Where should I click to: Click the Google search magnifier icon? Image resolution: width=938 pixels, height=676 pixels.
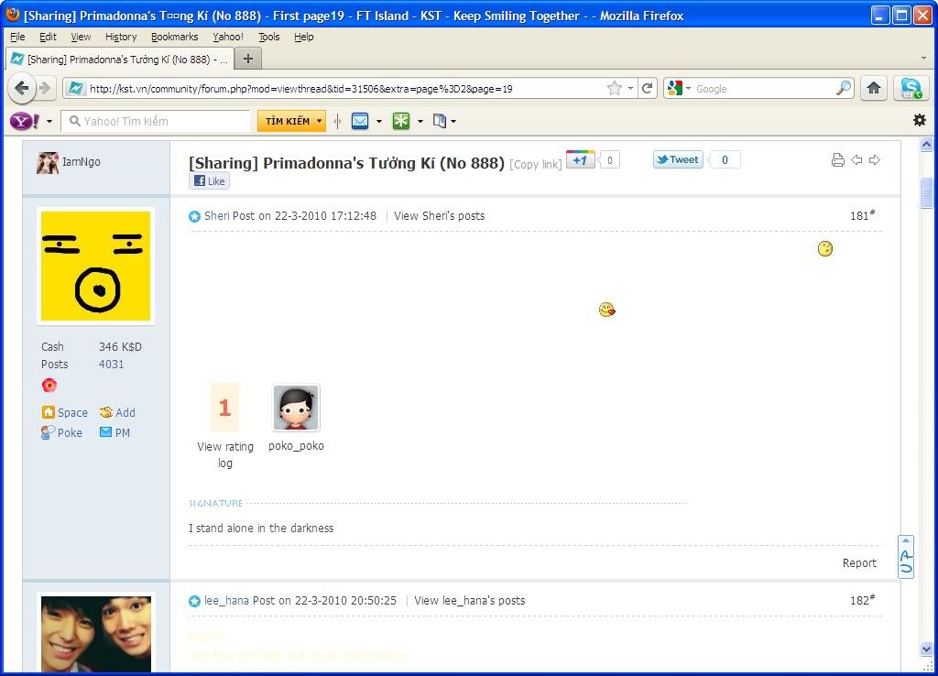click(x=844, y=89)
